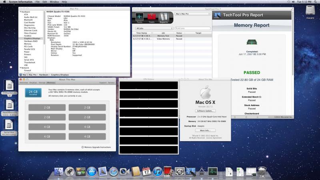Image resolution: width=320 pixels, height=180 pixels.
Task: Open the All Jobs filter dropdown
Action: click(154, 28)
